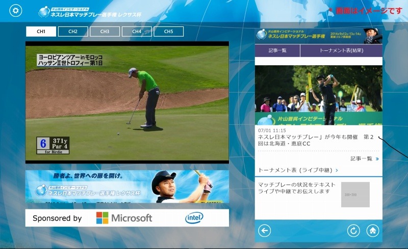Switch to the CH4 channel tab
This screenshot has height=249, width=408.
coord(137,32)
